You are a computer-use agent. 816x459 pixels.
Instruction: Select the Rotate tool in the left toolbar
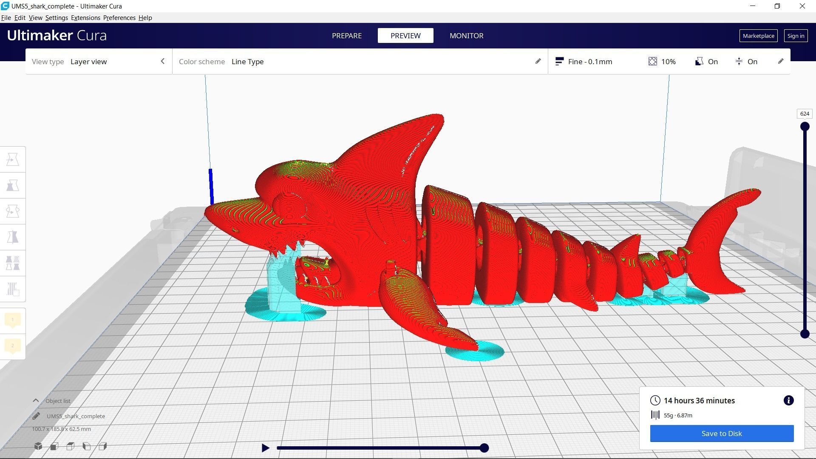13,211
